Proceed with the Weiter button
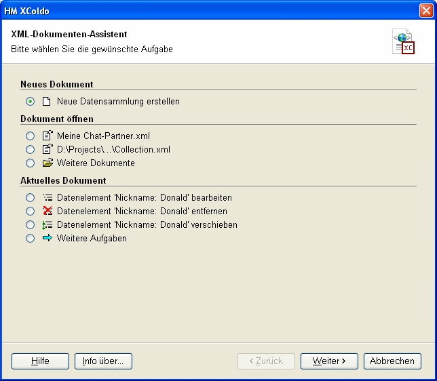The image size is (437, 381). click(x=329, y=361)
